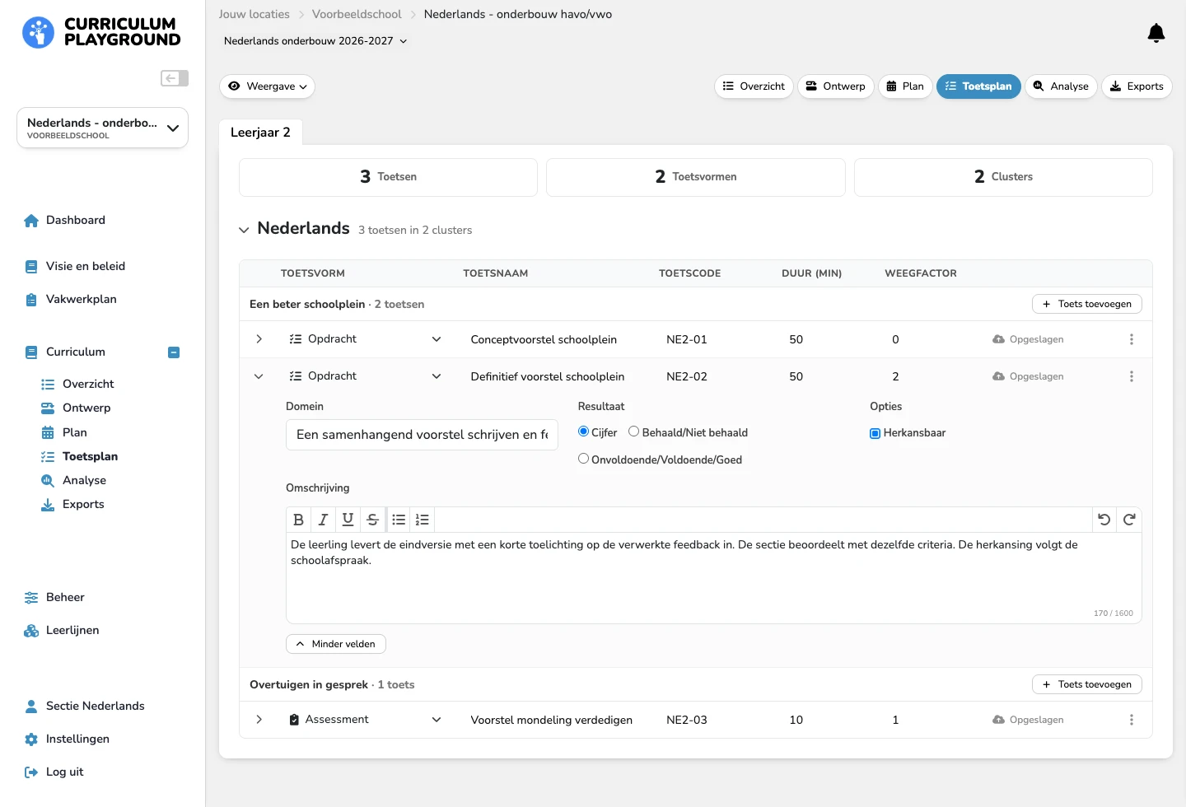This screenshot has height=807, width=1186.
Task: Expand the Conceptvoorstel schoolplein row
Action: click(259, 339)
